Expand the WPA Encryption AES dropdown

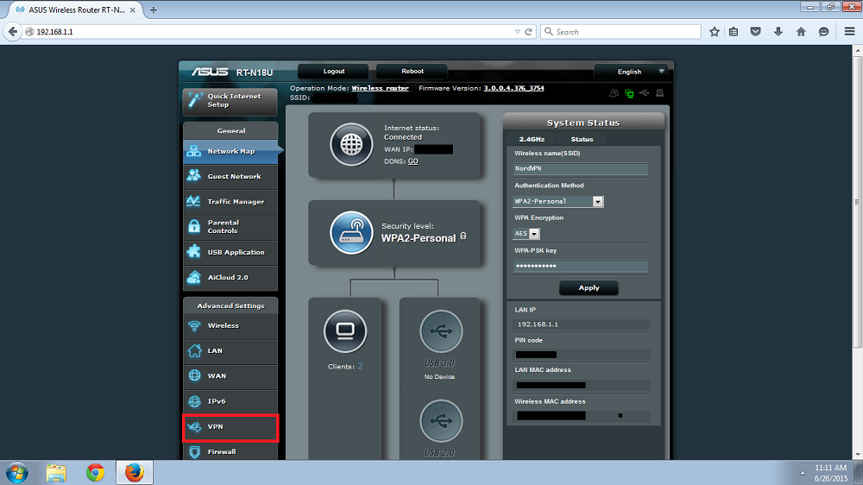pyautogui.click(x=527, y=234)
